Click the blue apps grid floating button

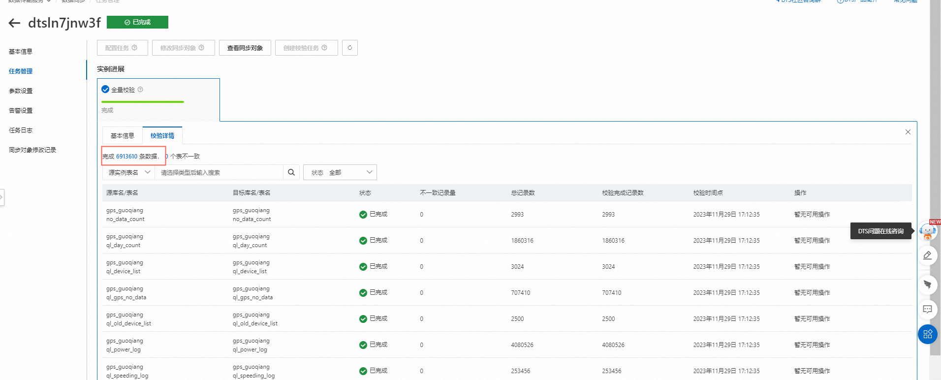[x=928, y=334]
